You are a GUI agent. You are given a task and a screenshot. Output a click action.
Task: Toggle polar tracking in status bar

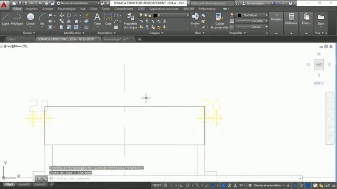pyautogui.click(x=187, y=185)
